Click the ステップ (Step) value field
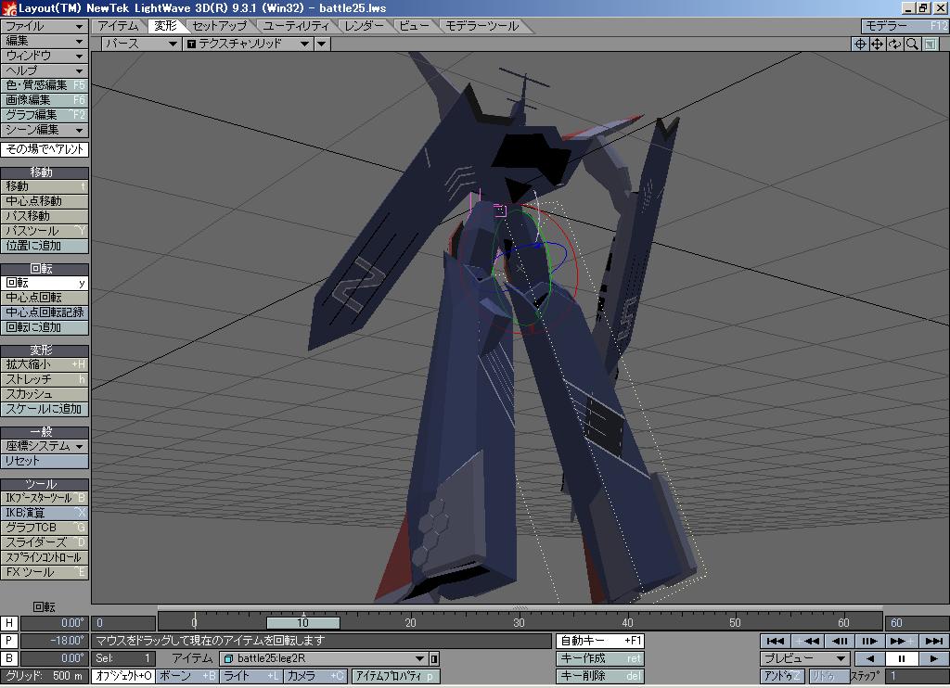 (917, 676)
